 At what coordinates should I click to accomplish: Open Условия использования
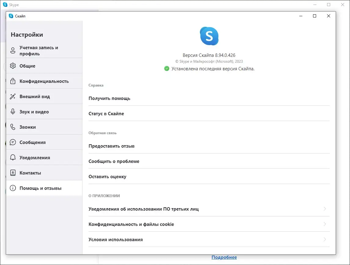pyautogui.click(x=209, y=240)
